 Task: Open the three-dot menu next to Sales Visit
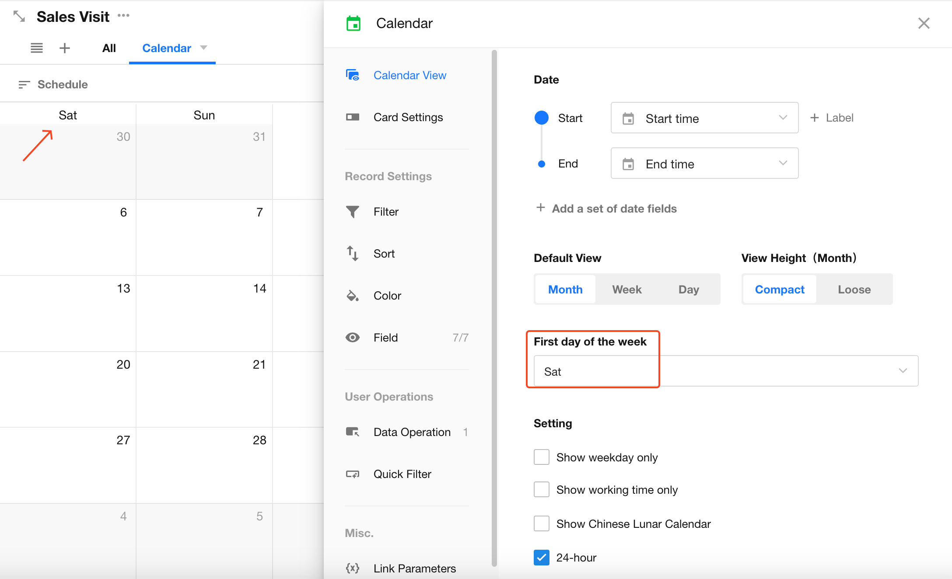(x=123, y=16)
